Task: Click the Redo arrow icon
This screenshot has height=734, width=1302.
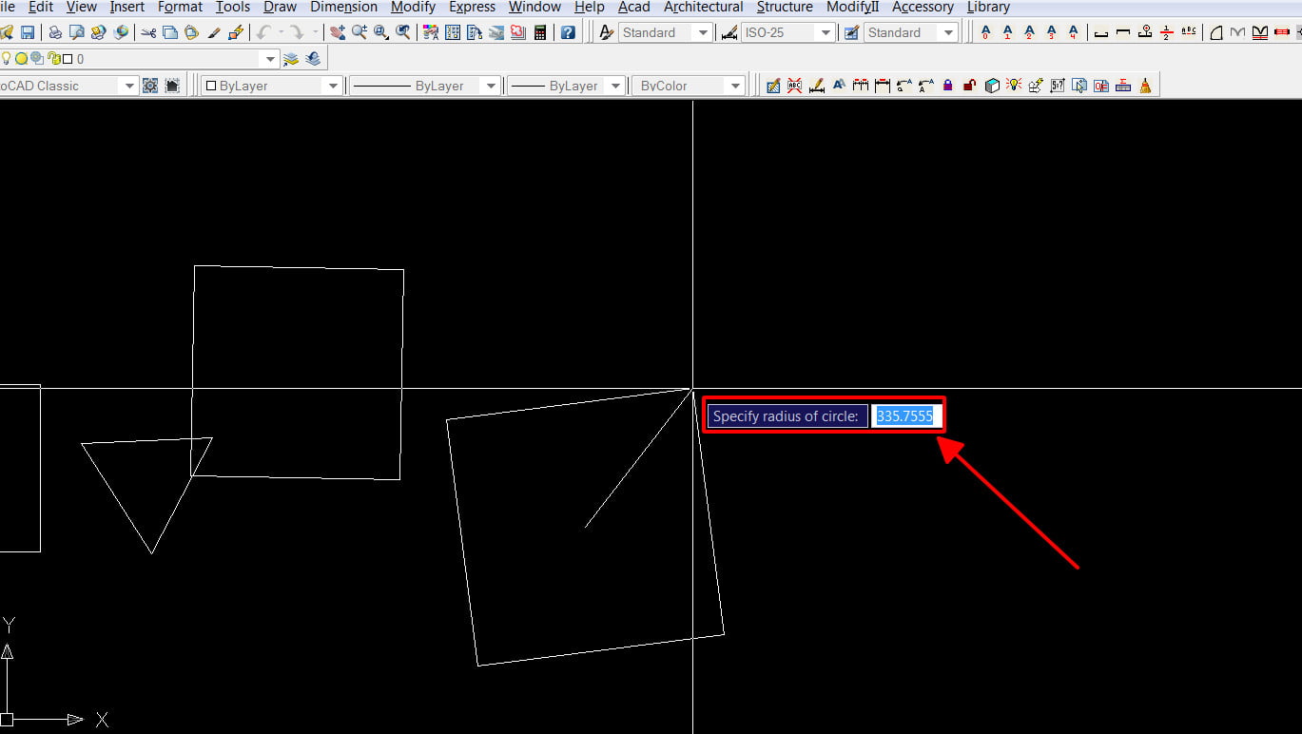Action: (297, 32)
